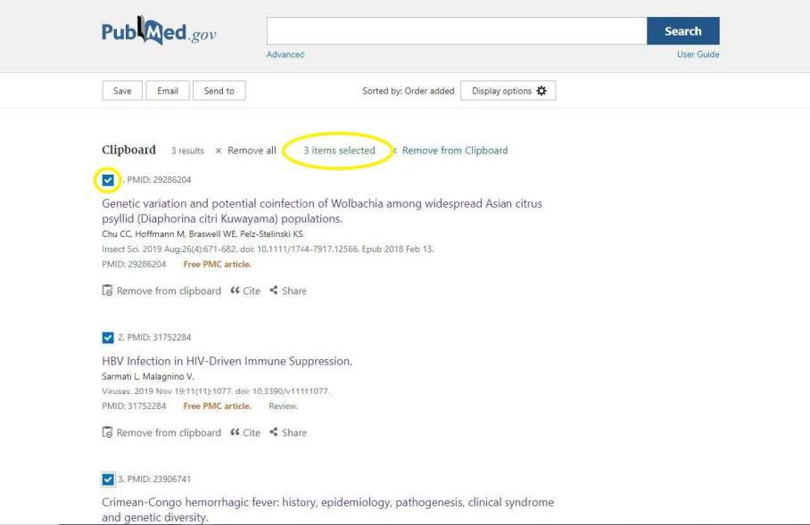Image resolution: width=810 pixels, height=525 pixels.
Task: Click the Cite quote icon for the HBV article
Action: [x=236, y=432]
